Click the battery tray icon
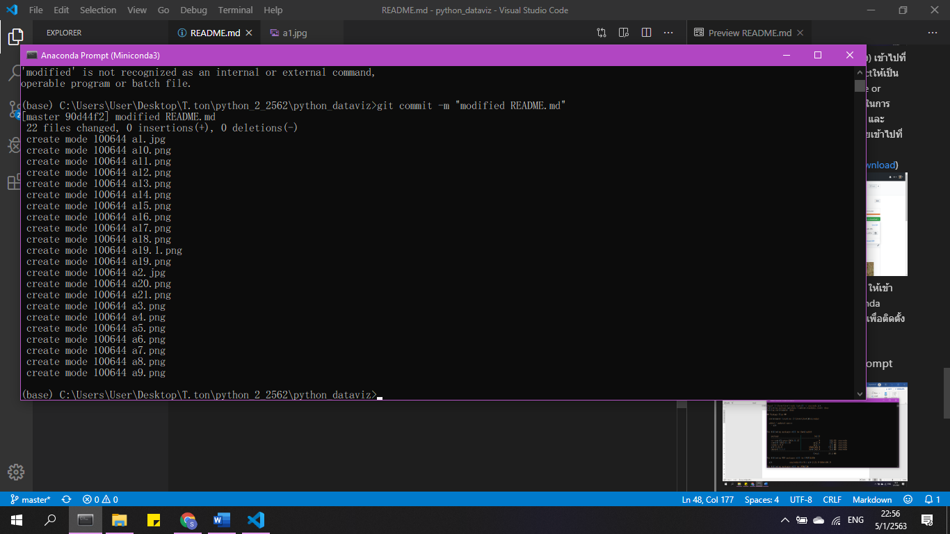Viewport: 950px width, 534px height. tap(802, 520)
